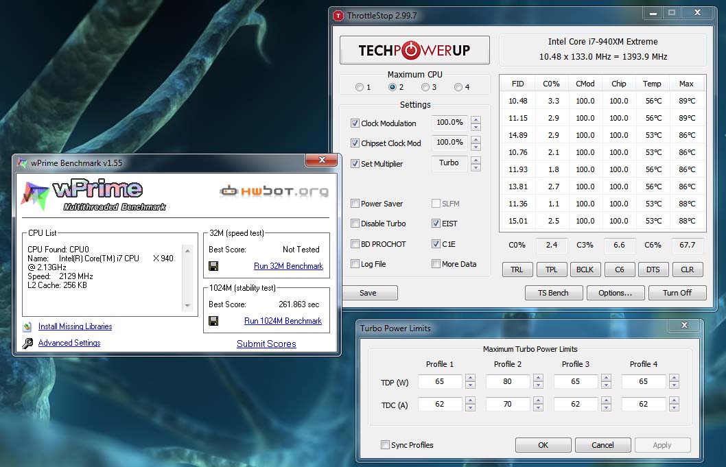Viewport: 726px width, 467px height.
Task: Decrease Profile 2 TDC with down arrow
Action: 538,408
